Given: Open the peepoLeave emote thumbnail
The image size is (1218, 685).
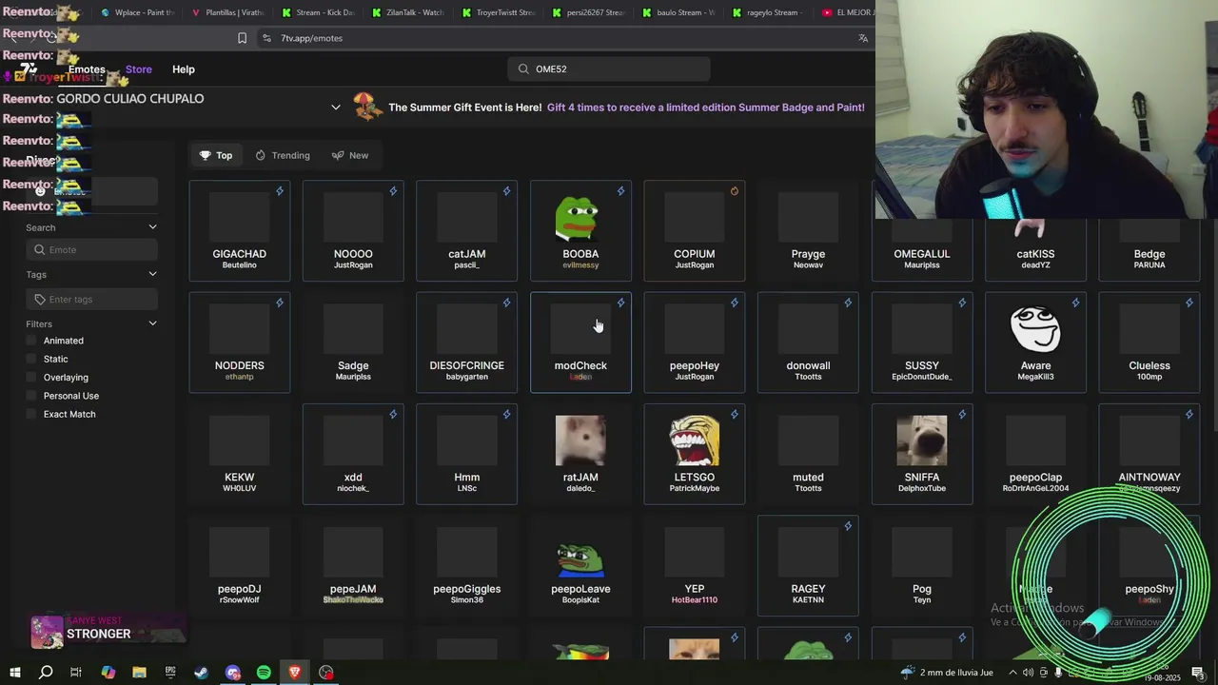Looking at the screenshot, I should [580, 560].
